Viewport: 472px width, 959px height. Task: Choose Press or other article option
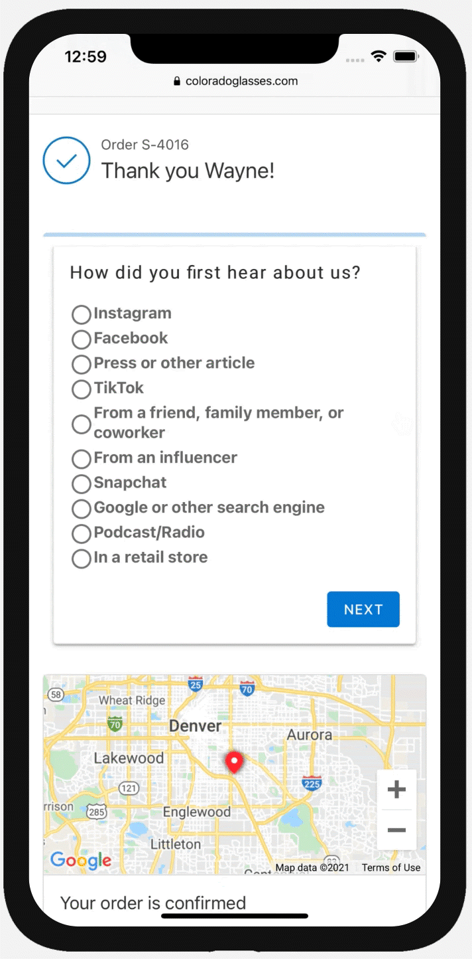coord(81,364)
